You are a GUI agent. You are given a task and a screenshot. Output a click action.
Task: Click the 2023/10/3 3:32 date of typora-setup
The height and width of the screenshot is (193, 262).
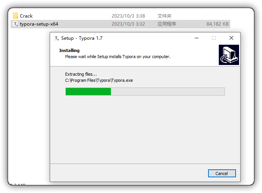pyautogui.click(x=128, y=24)
